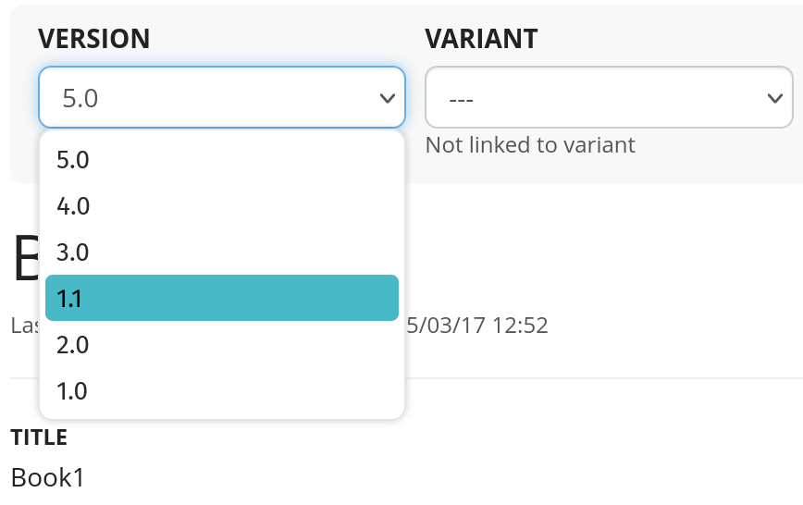Click the Book1 title value
Screen dimensions: 803x505
pyautogui.click(x=47, y=477)
